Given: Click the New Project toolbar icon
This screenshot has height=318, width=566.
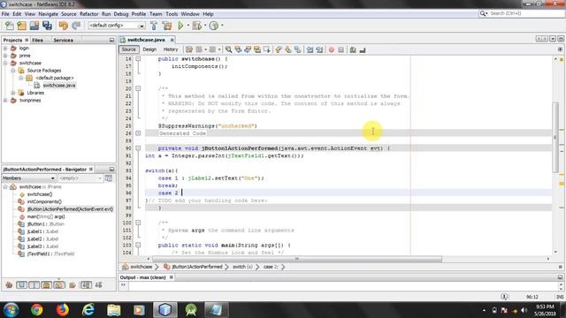Looking at the screenshot, I should 21,26.
